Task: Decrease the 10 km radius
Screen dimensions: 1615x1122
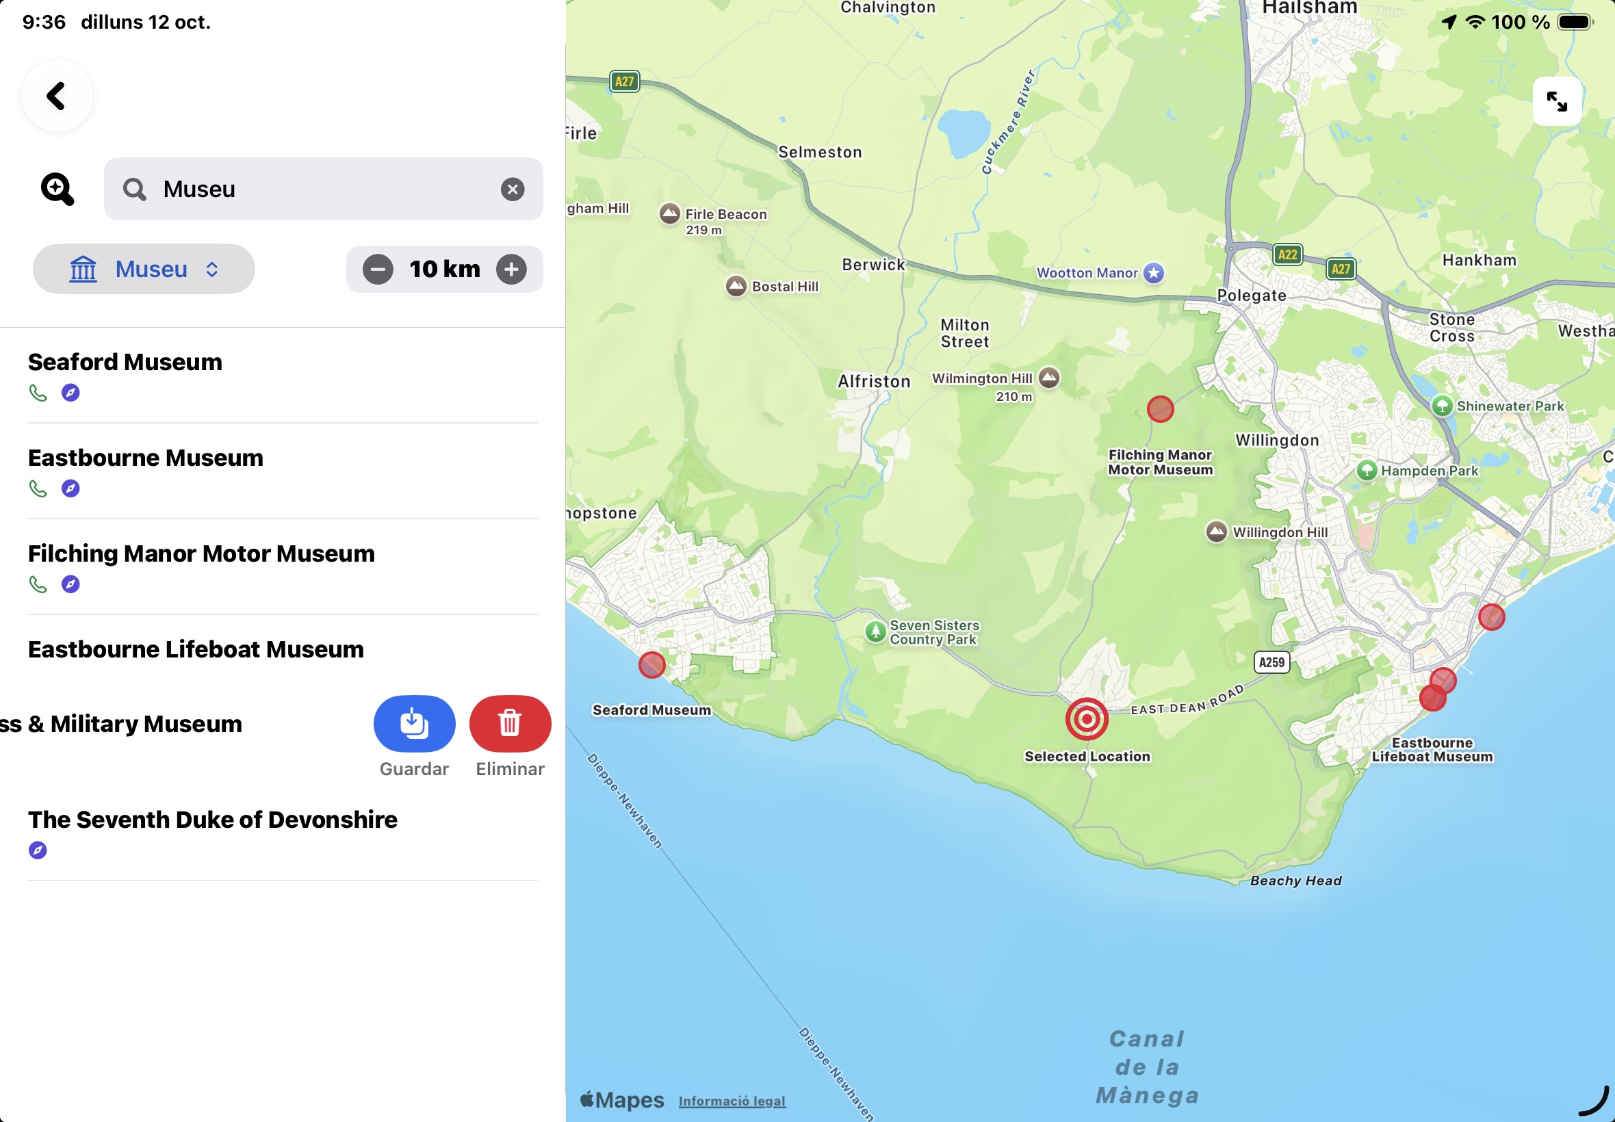Action: 378,270
